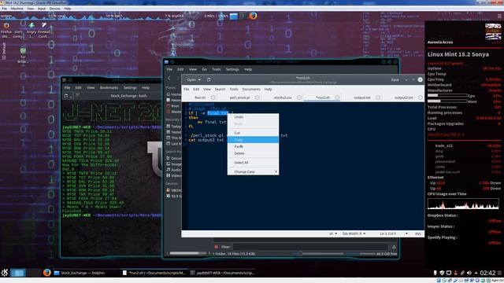This screenshot has height=283, width=504.
Task: Switch to the output2.txt tab
Action: [x=404, y=97]
